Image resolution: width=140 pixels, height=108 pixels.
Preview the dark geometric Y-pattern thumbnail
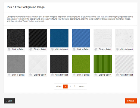pyautogui.click(x=59, y=64)
